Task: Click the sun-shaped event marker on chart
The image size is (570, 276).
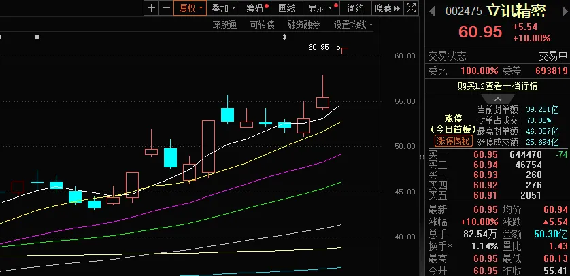Action: [x=37, y=37]
